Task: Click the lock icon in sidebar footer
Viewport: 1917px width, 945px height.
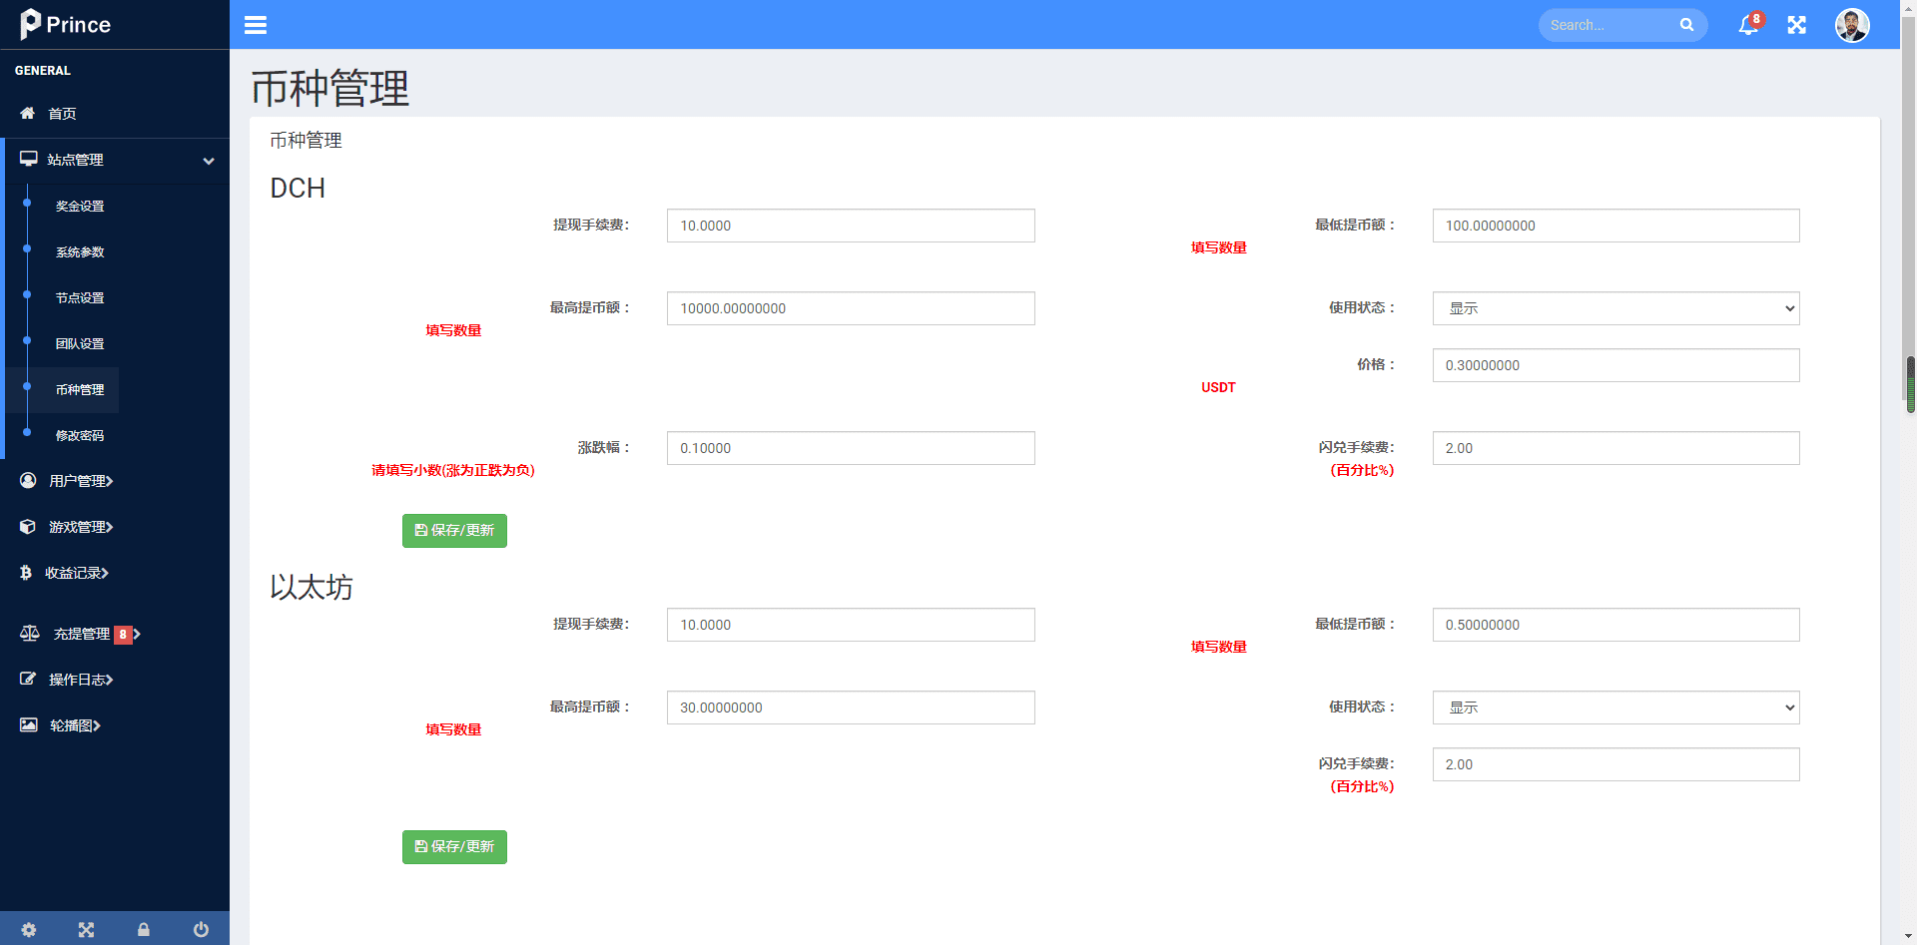Action: [x=144, y=929]
